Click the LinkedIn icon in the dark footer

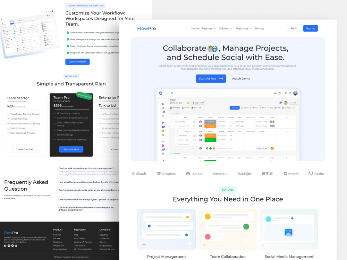[9, 246]
